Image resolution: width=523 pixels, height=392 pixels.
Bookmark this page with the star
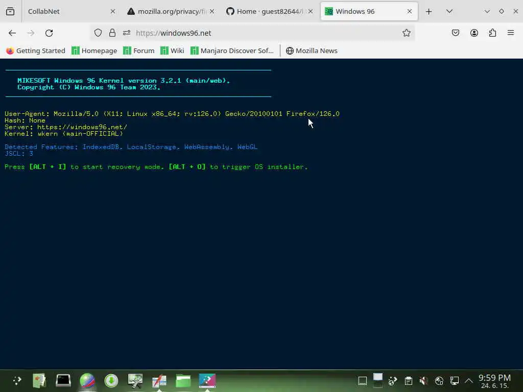pos(406,33)
